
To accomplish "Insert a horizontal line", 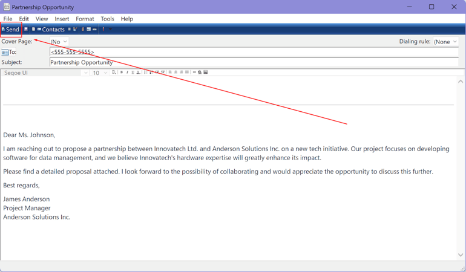I will (194, 73).
